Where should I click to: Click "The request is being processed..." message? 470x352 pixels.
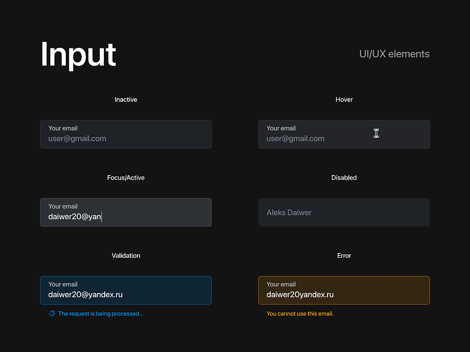coord(101,314)
